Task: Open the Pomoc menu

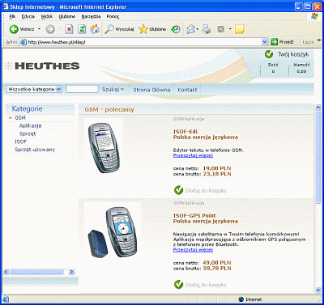Action: pos(113,16)
